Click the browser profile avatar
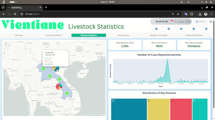215x120 pixels. 206,14
